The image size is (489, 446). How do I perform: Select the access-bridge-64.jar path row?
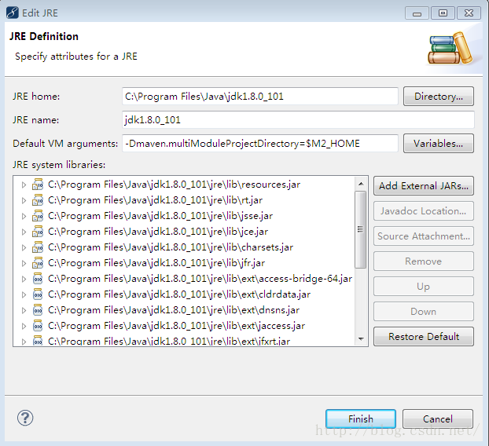200,279
